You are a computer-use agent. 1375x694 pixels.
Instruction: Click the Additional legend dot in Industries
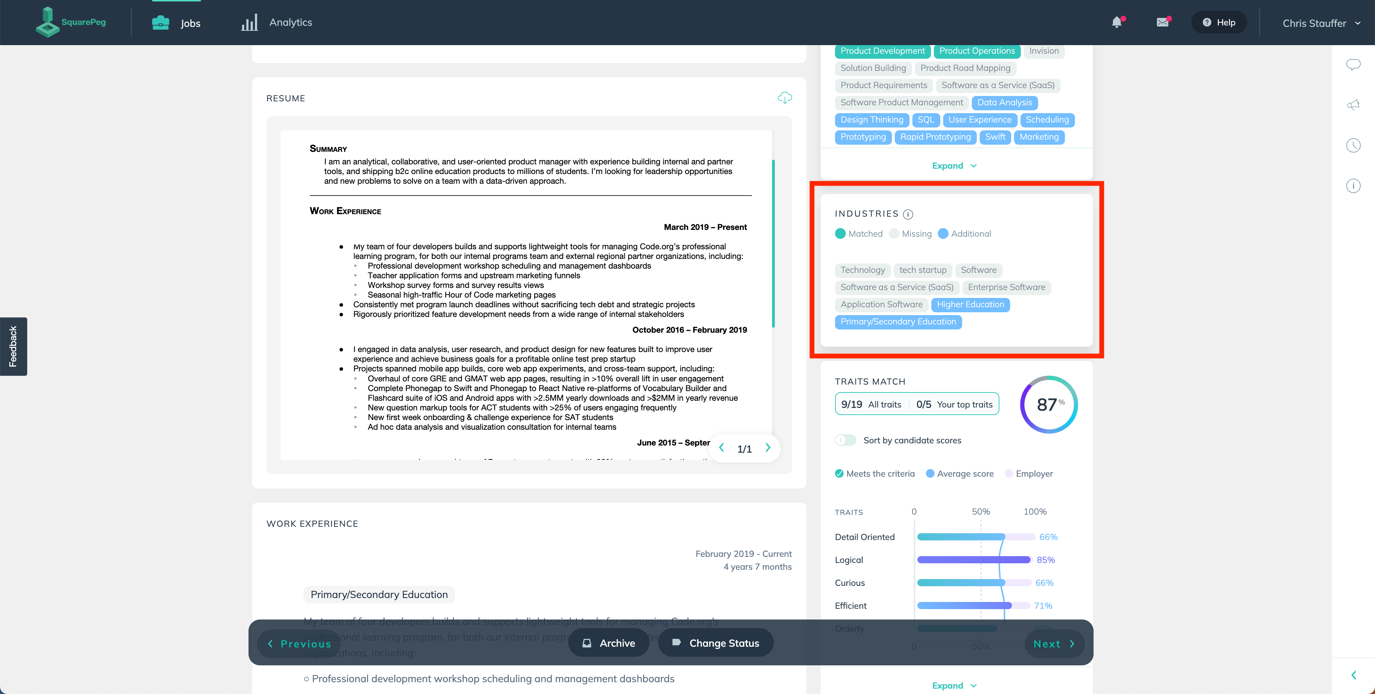click(943, 234)
